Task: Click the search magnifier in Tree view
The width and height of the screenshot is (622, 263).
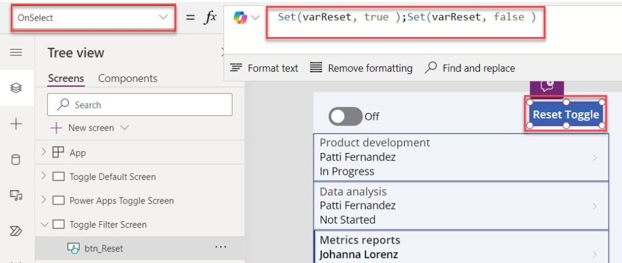Action: (63, 104)
